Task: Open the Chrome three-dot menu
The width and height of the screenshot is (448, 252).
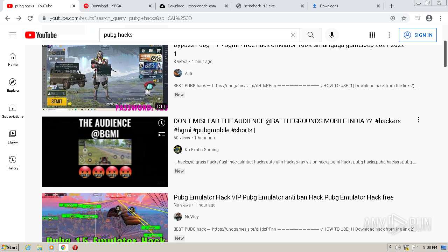Action: [x=440, y=18]
